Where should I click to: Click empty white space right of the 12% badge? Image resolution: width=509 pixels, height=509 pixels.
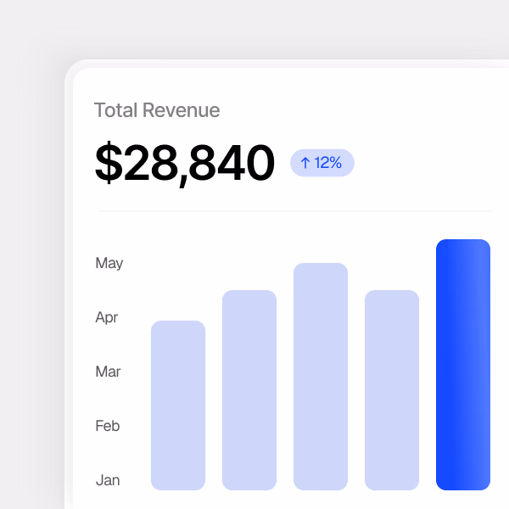424,163
